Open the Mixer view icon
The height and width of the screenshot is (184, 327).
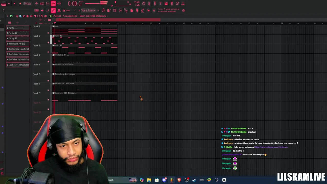pos(120,10)
